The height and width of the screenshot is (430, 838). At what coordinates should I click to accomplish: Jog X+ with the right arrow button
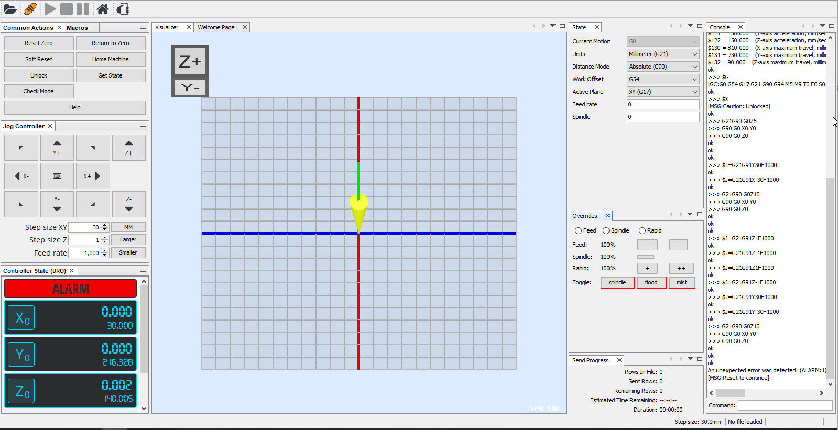point(93,176)
